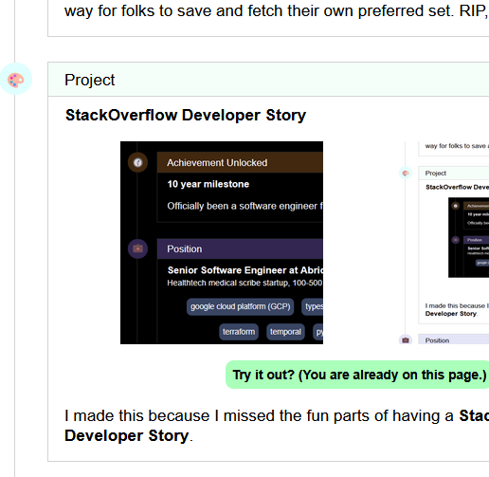Image resolution: width=489 pixels, height=477 pixels.
Task: Click the 'Healthtech medical scribe startup' line
Action: (244, 283)
